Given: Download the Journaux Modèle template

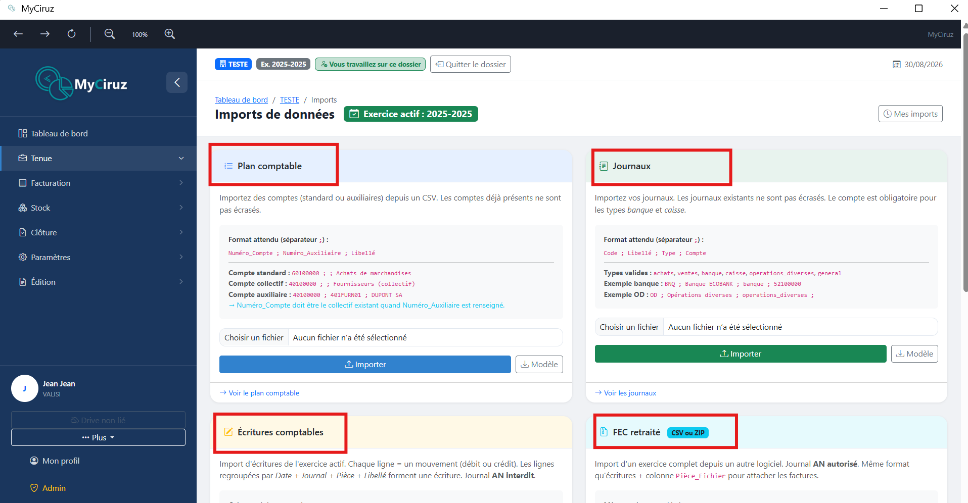Looking at the screenshot, I should coord(914,354).
